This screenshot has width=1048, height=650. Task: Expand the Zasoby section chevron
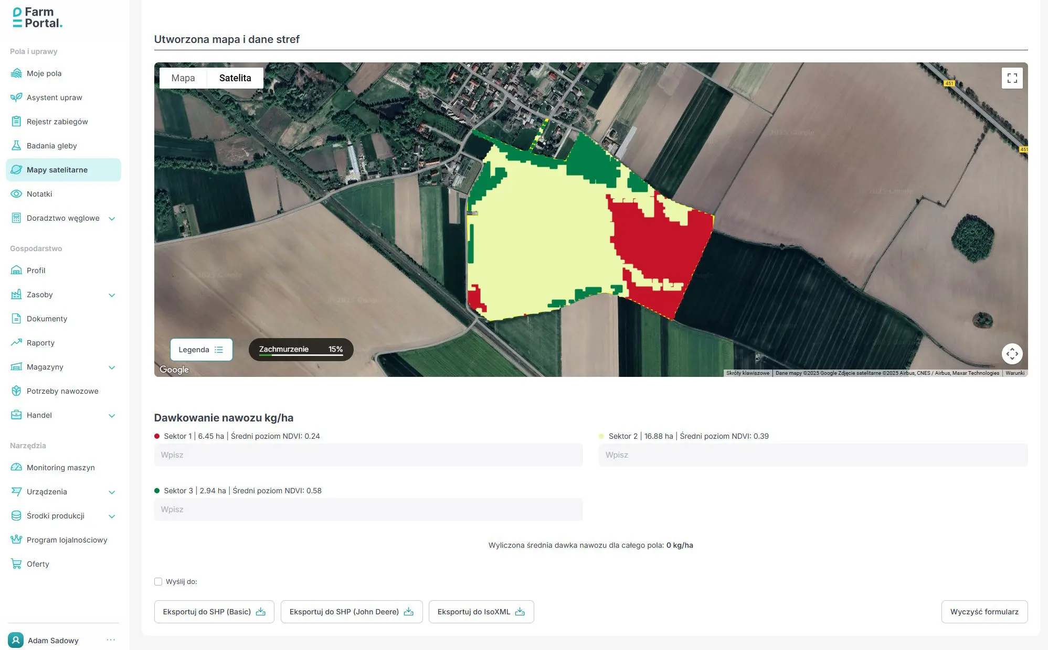pyautogui.click(x=112, y=295)
